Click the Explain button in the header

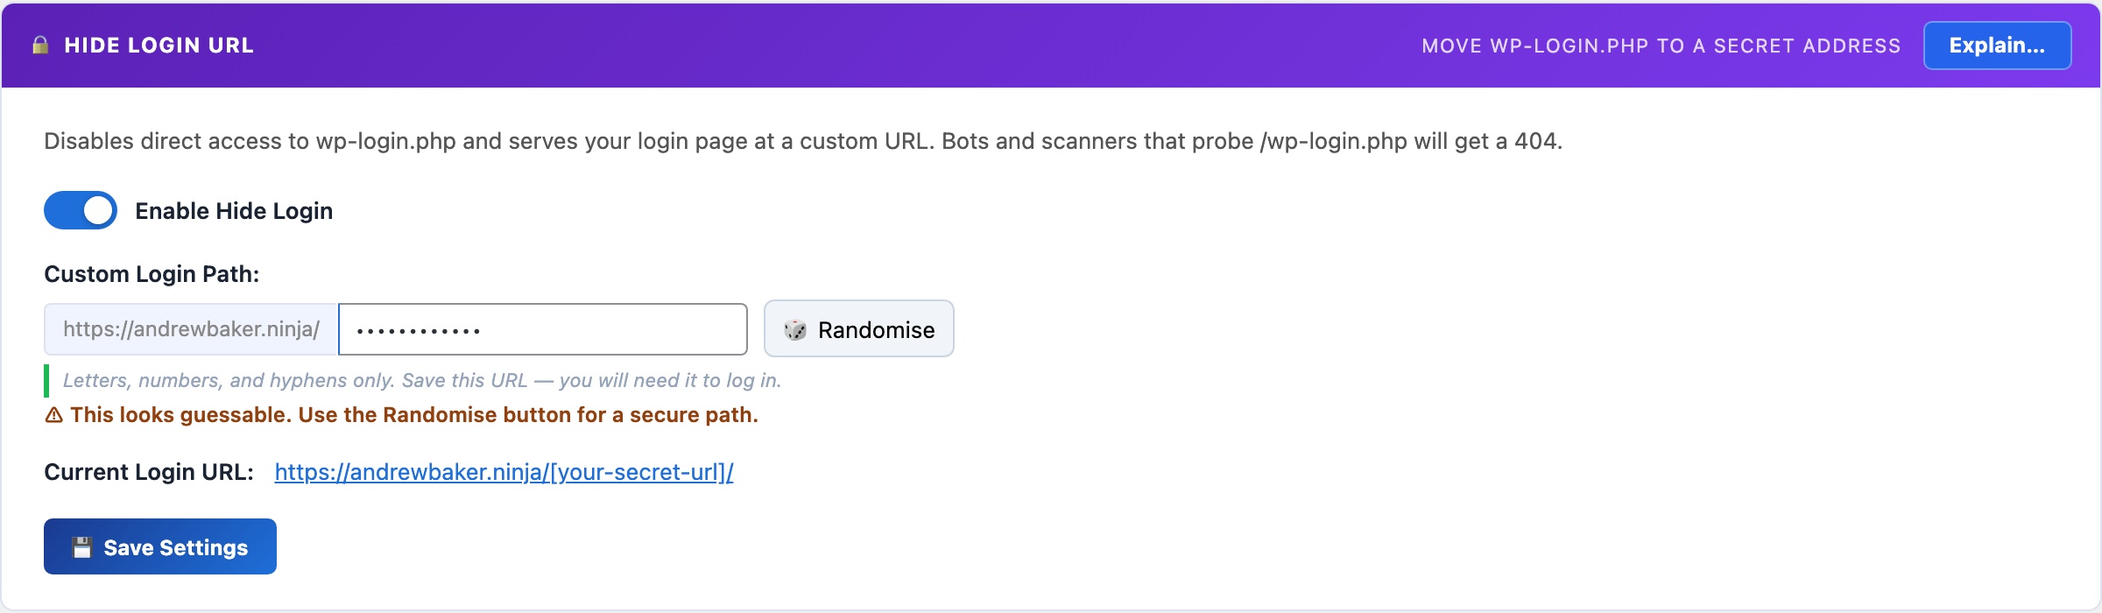click(1998, 45)
